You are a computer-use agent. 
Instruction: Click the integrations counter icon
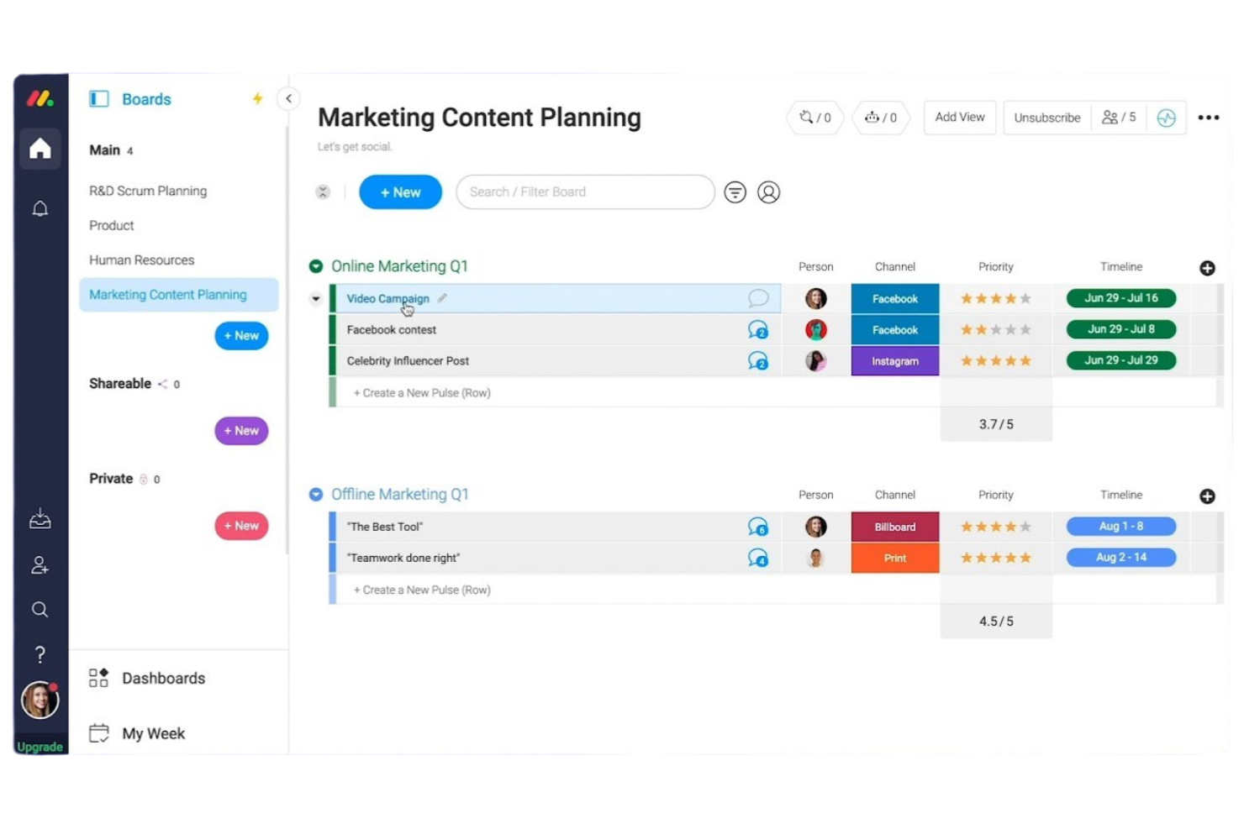[x=815, y=118]
